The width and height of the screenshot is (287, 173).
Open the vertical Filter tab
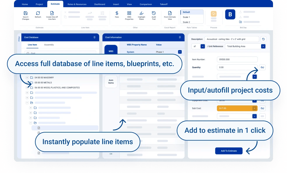19,39
